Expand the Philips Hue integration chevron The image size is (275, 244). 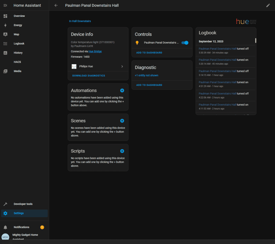[122, 66]
